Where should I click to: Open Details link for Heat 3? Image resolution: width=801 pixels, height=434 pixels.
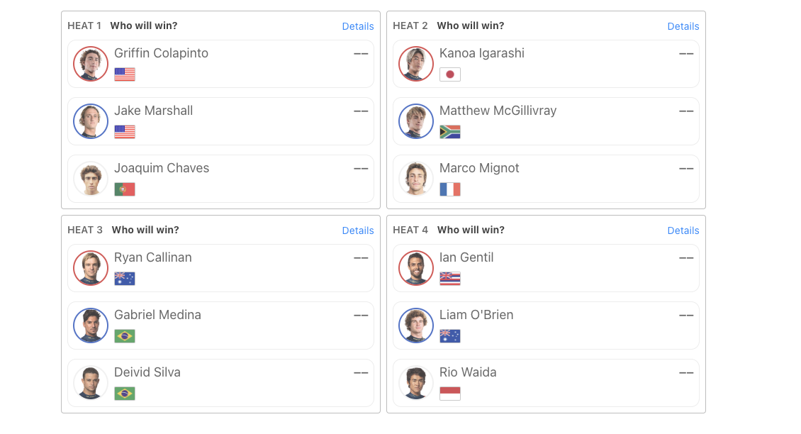(357, 230)
